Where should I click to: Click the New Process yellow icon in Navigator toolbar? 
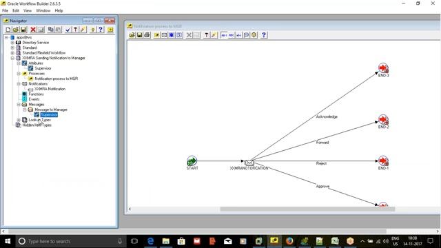point(110,29)
